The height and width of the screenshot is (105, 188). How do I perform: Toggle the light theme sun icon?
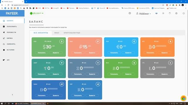[x=163, y=13]
